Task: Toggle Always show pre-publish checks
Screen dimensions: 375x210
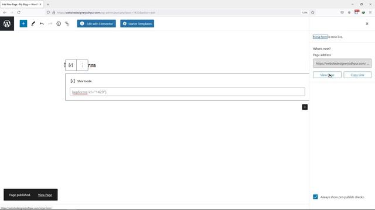Action: coord(315,197)
